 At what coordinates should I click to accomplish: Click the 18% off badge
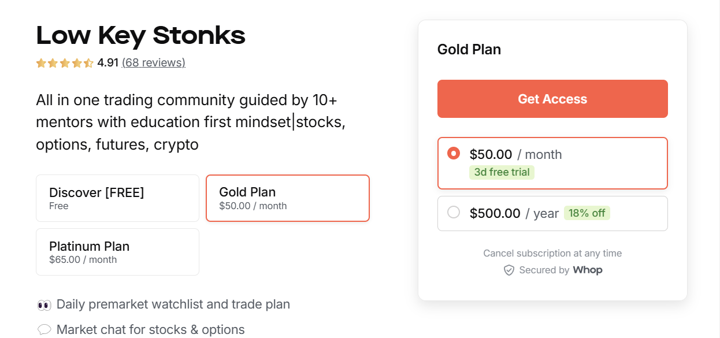587,213
